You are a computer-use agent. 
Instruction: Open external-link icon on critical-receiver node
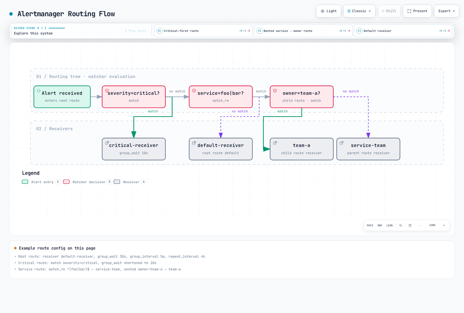pos(107,143)
